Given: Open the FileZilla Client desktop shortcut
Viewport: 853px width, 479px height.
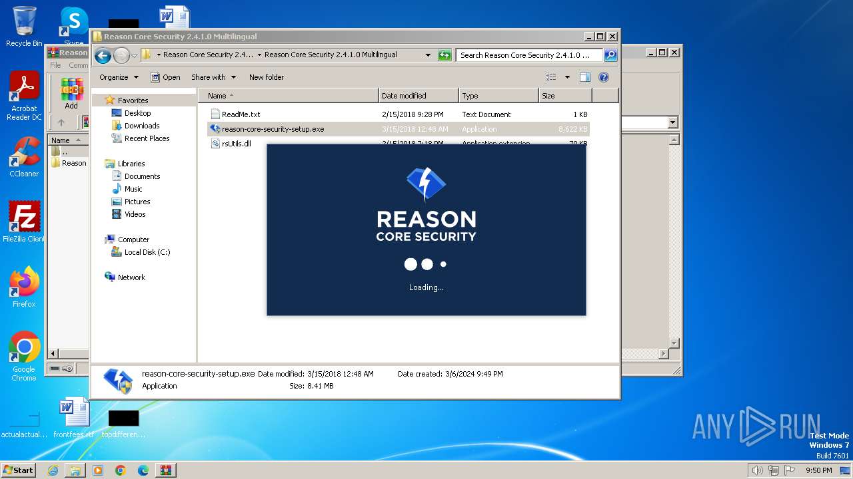Looking at the screenshot, I should coord(24,222).
